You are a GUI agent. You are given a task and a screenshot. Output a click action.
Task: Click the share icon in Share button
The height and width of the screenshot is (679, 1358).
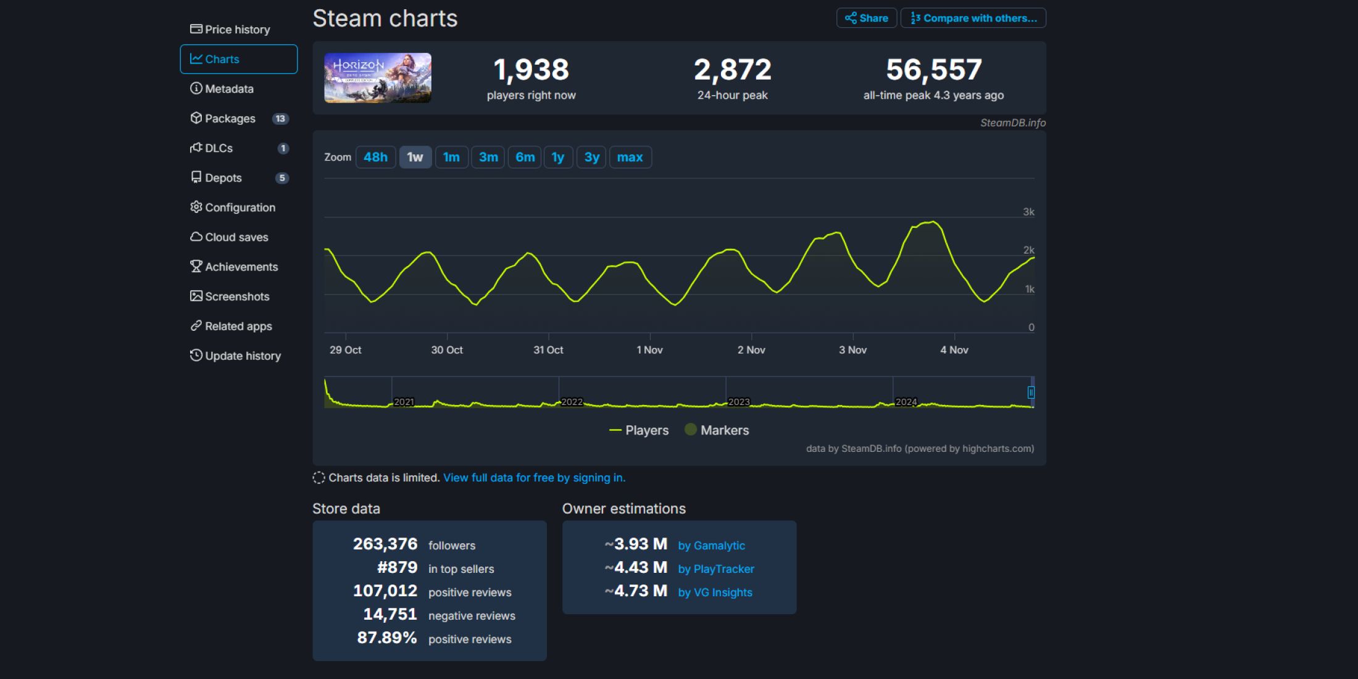pos(851,18)
